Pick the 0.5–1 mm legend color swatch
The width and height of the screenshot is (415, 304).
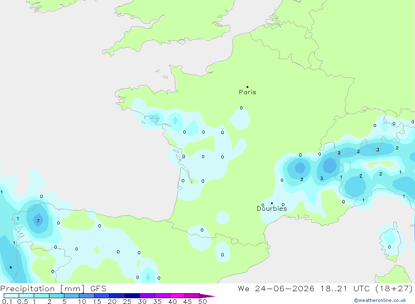(27, 296)
